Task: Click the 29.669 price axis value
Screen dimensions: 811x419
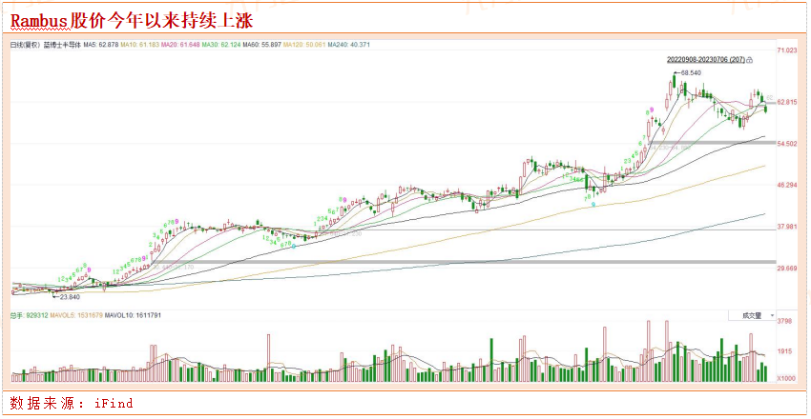Action: point(788,269)
